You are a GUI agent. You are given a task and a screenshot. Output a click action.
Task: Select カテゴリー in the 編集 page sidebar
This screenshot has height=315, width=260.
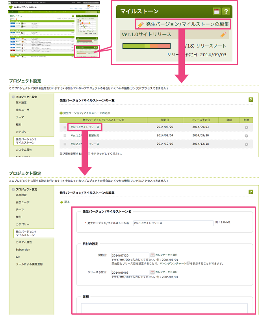(22, 224)
